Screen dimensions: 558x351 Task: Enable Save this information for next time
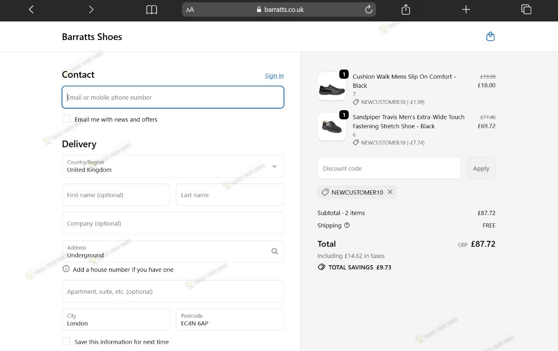pos(66,341)
